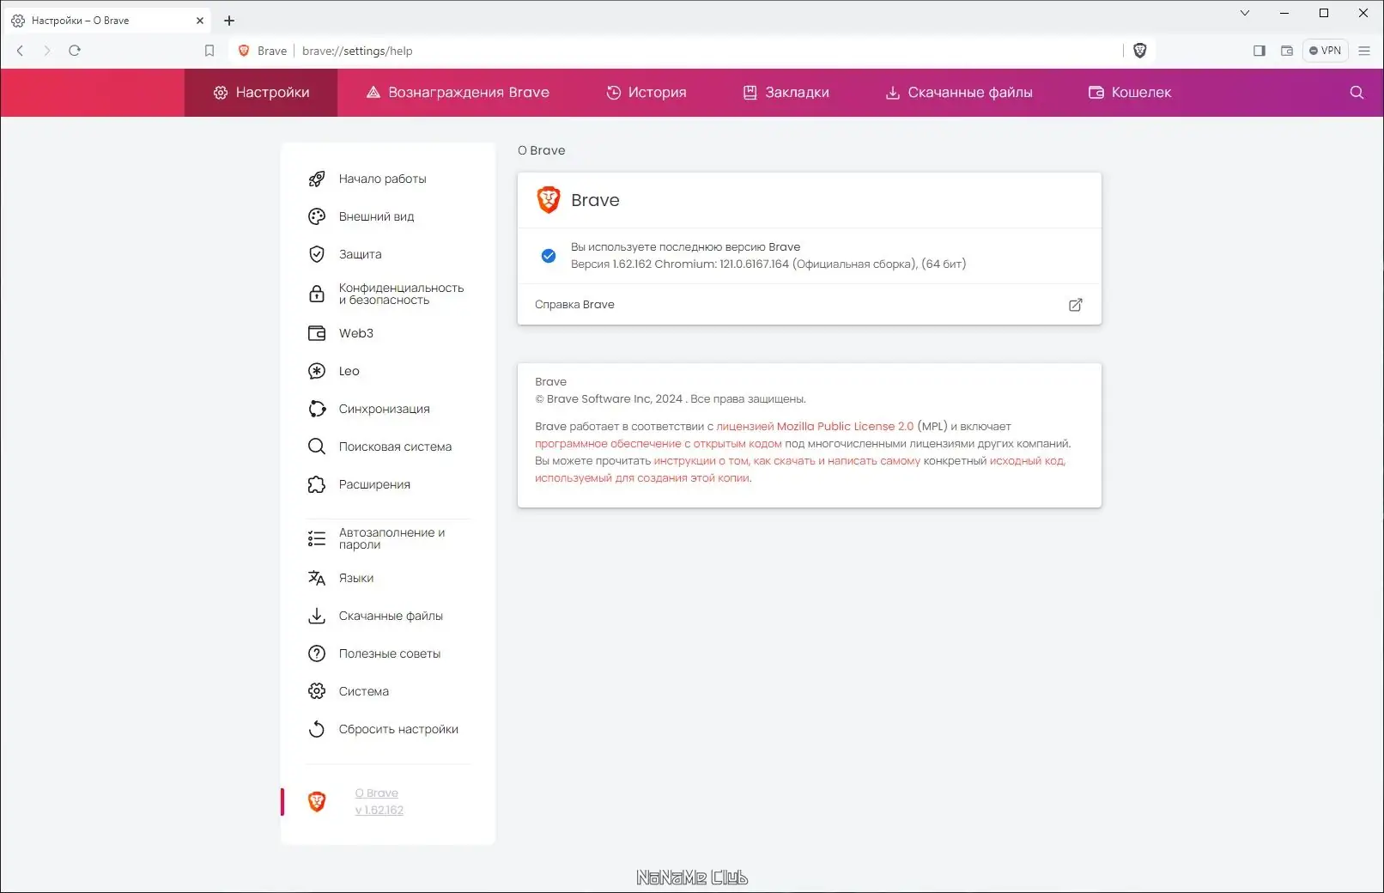Reload the current page

pos(75,51)
